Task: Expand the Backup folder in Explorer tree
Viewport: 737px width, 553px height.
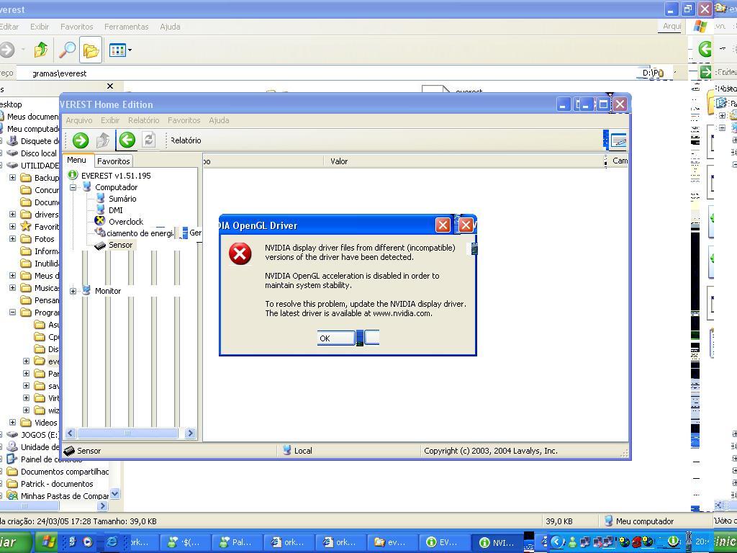Action: (13, 177)
